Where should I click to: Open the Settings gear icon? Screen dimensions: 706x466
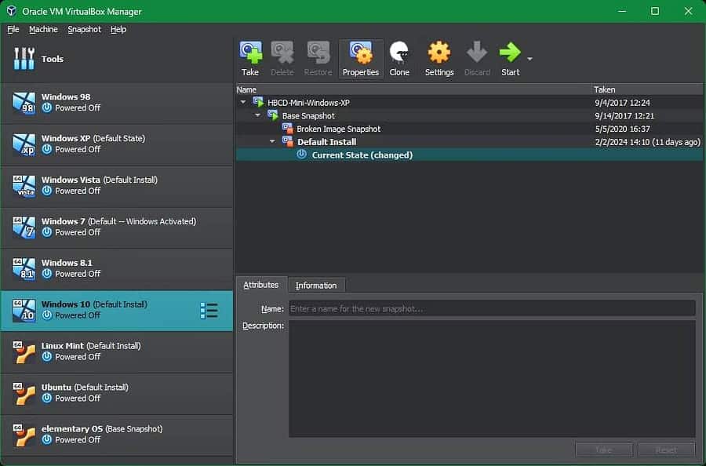click(439, 59)
